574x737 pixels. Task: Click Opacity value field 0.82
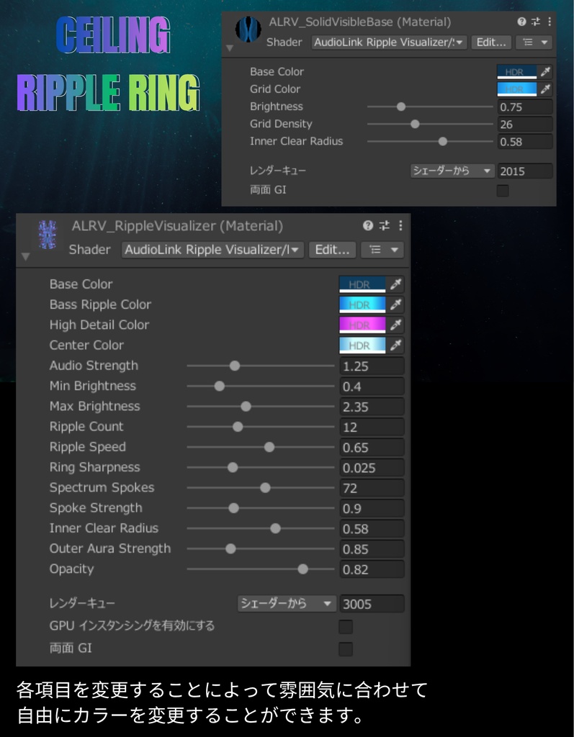coord(372,569)
